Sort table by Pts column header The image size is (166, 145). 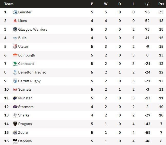pyautogui.click(x=161, y=4)
